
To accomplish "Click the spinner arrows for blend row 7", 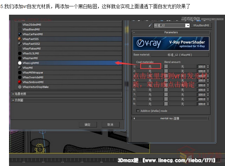I will (208, 95).
